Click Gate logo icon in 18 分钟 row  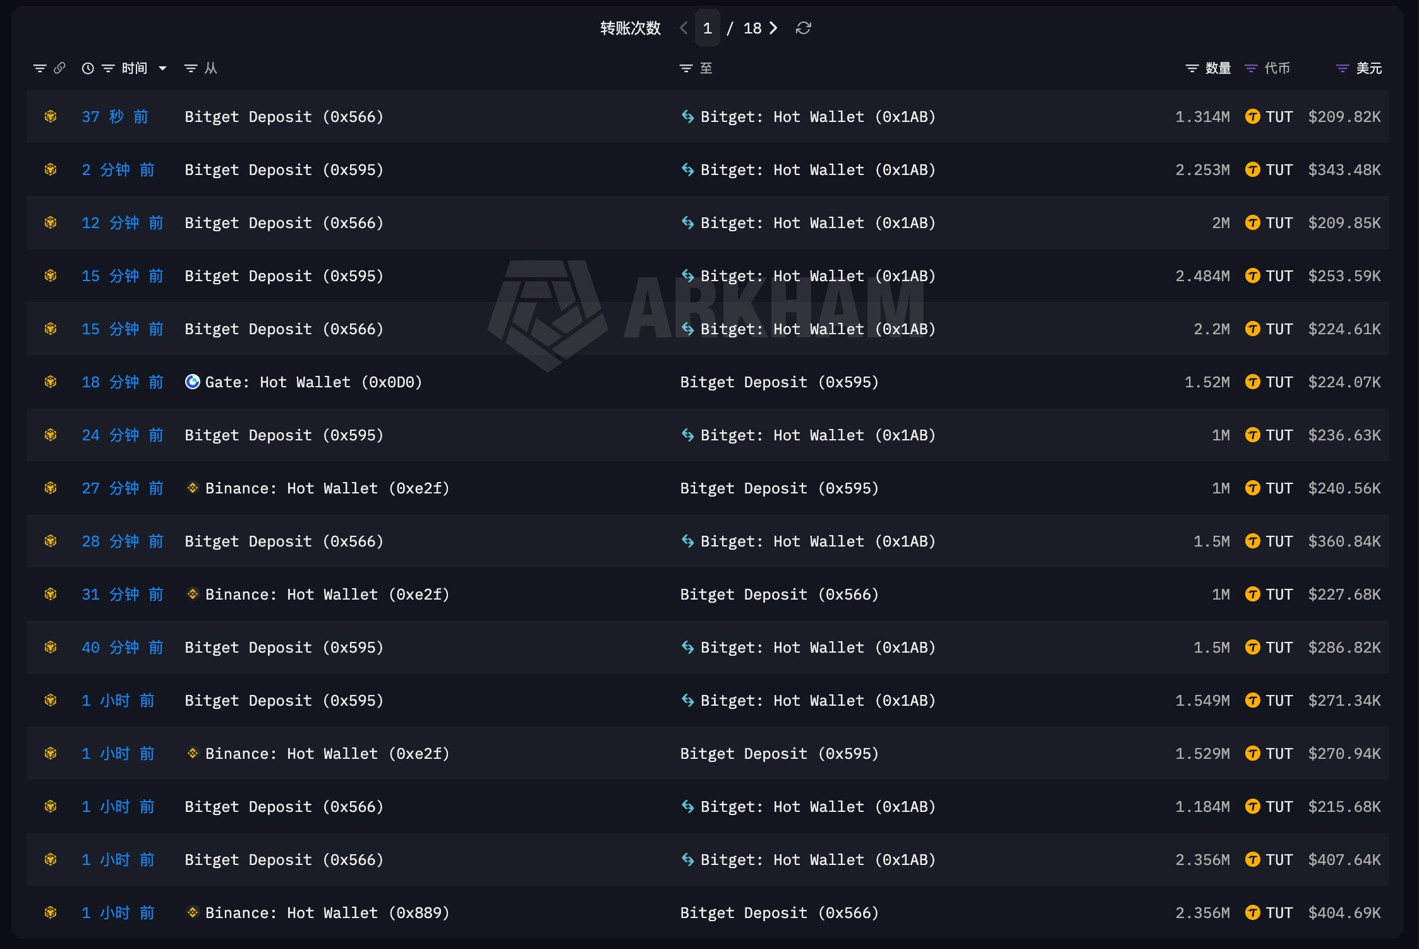193,382
